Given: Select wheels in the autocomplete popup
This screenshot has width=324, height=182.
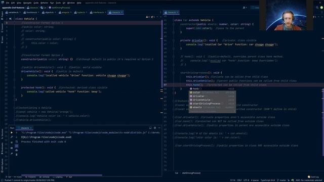Looking at the screenshot, I should [x=212, y=107].
